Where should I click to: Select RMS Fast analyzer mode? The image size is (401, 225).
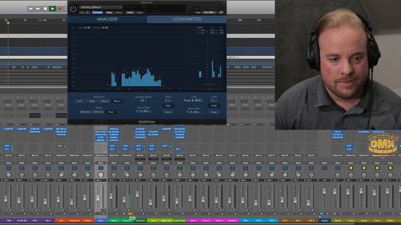[x=98, y=112]
